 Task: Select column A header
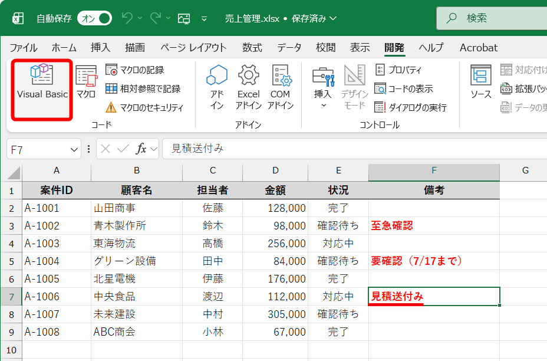pyautogui.click(x=57, y=170)
